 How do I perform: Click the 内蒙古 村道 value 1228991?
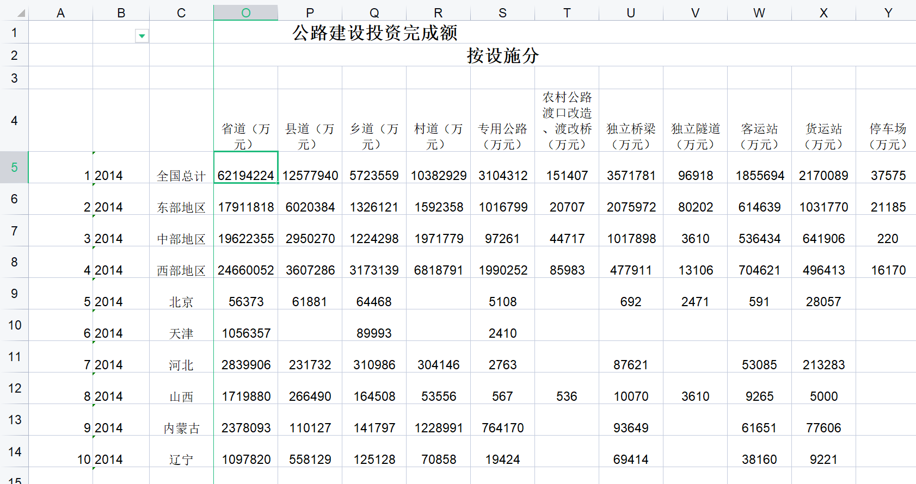438,428
